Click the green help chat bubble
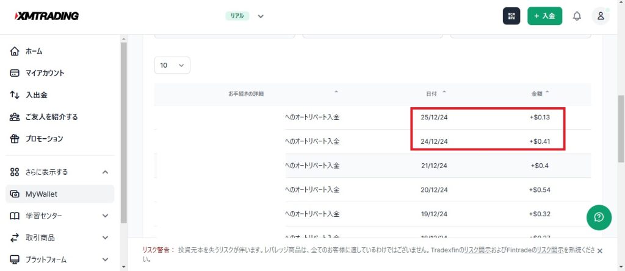The image size is (625, 271). point(599,217)
